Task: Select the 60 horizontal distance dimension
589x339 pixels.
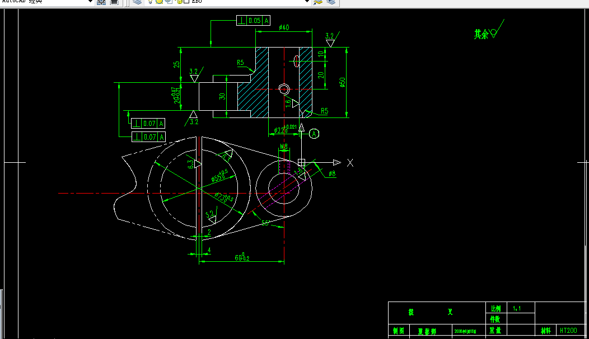Action: click(242, 257)
